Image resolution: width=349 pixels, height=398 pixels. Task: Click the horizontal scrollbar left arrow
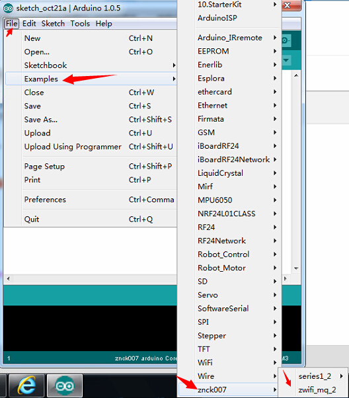[9, 279]
